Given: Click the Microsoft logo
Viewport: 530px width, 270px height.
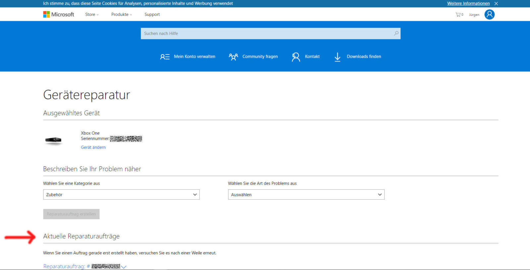Looking at the screenshot, I should 59,15.
